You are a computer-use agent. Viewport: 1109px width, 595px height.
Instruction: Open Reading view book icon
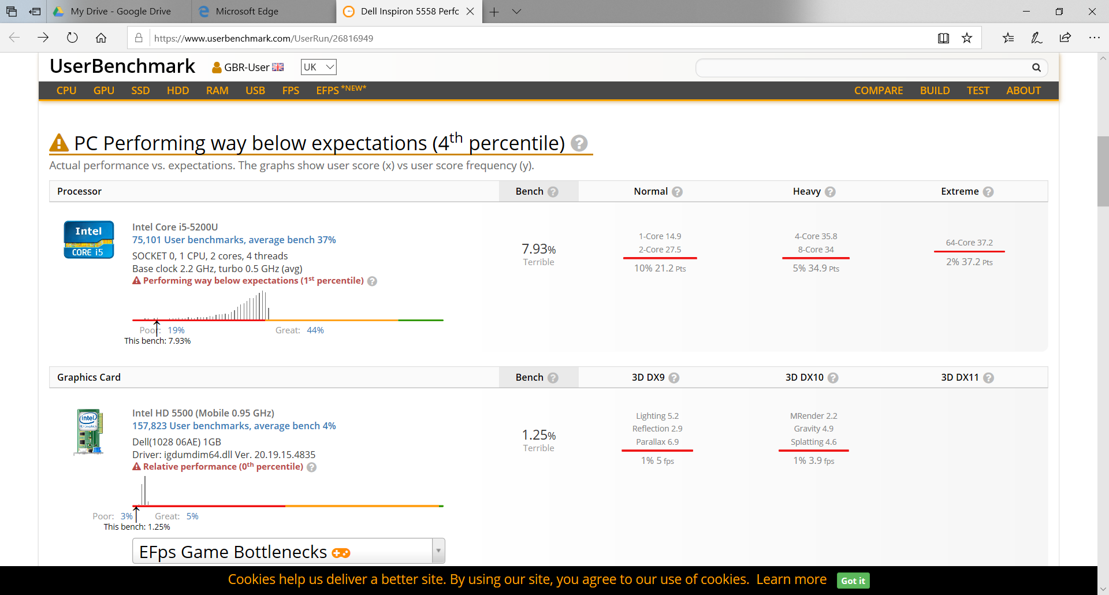(x=943, y=38)
